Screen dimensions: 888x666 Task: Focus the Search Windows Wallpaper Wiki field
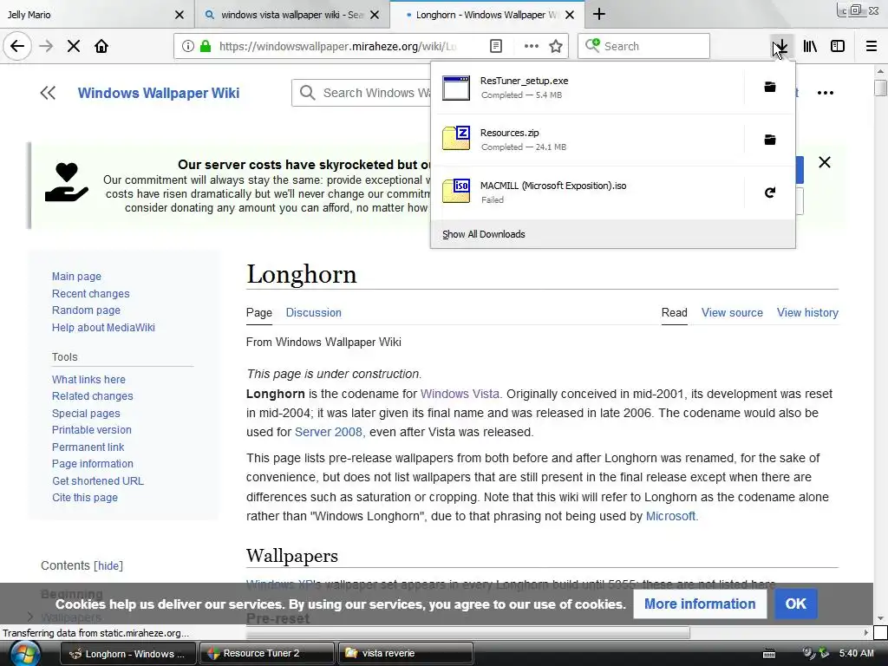(361, 93)
